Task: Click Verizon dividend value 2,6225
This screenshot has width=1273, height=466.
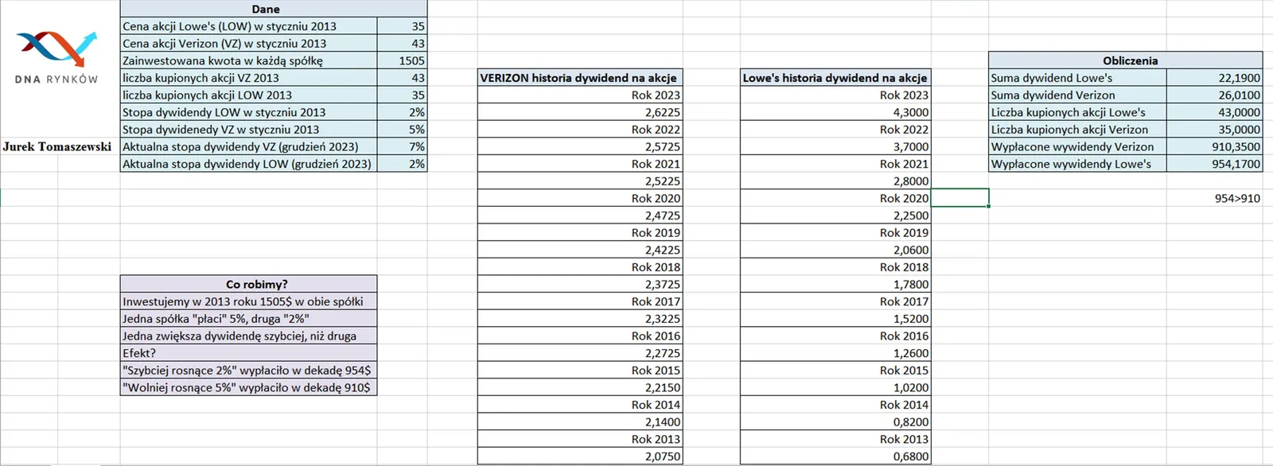Action: pos(580,112)
